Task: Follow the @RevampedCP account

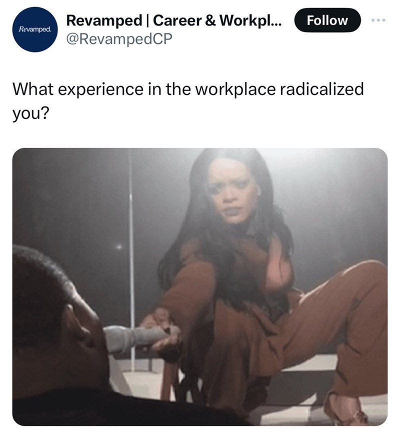Action: tap(327, 20)
